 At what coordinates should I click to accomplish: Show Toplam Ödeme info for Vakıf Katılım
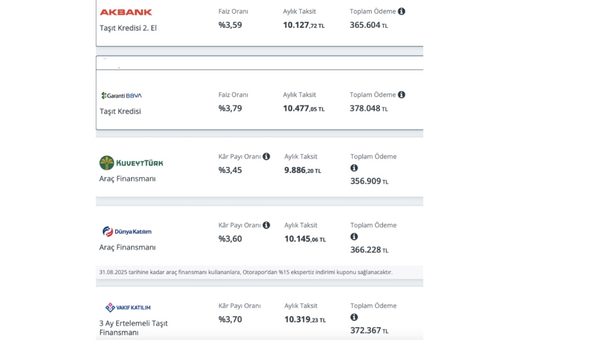[x=354, y=317]
